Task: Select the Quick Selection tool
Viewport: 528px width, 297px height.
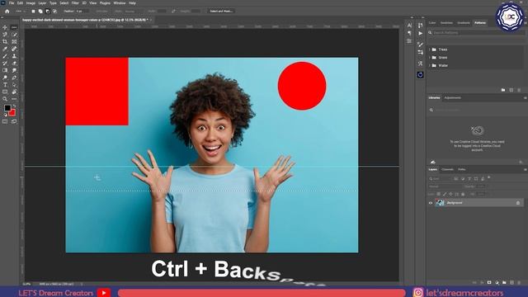Action: click(14, 35)
